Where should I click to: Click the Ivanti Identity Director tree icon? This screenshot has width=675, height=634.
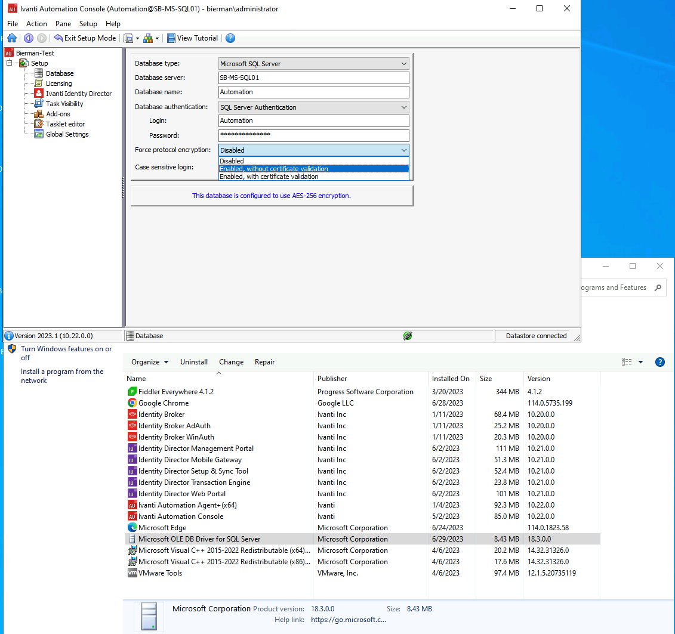pos(39,93)
